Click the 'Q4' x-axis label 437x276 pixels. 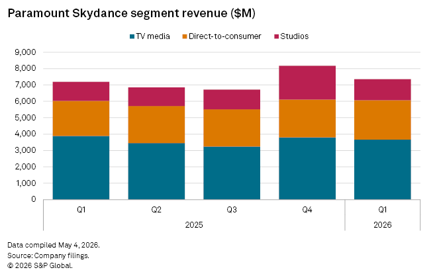pyautogui.click(x=307, y=210)
